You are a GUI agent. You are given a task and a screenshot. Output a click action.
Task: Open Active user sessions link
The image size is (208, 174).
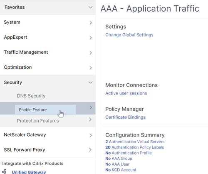(126, 93)
